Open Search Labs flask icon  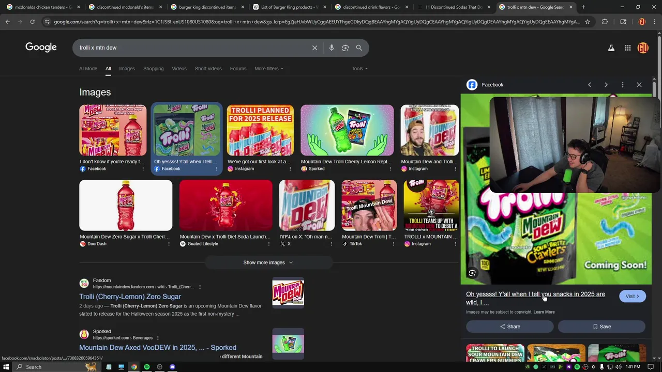(611, 48)
